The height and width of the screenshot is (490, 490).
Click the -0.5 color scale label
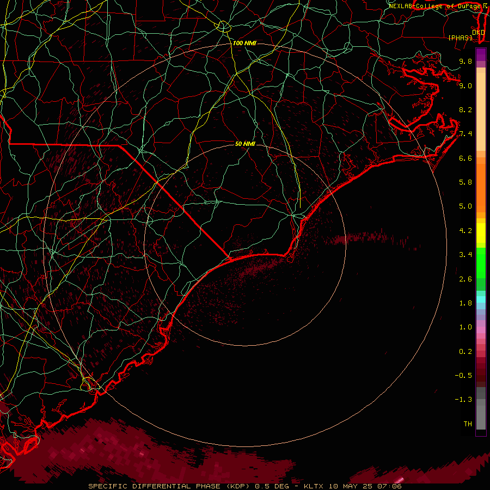pyautogui.click(x=463, y=376)
